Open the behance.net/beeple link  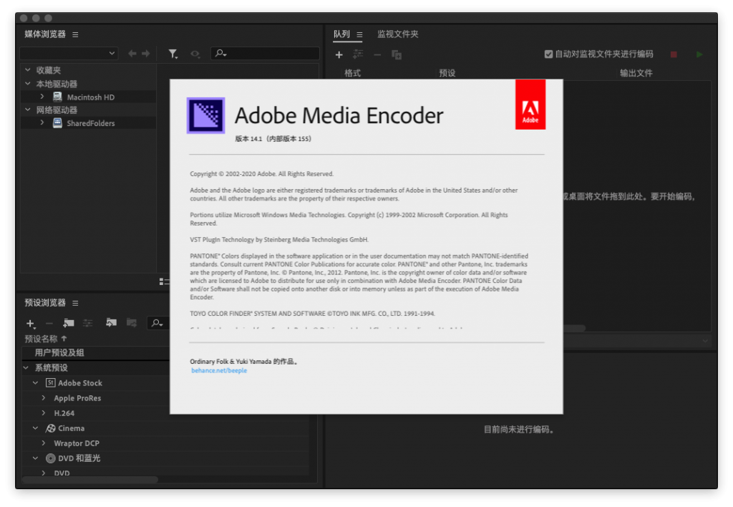tap(219, 370)
